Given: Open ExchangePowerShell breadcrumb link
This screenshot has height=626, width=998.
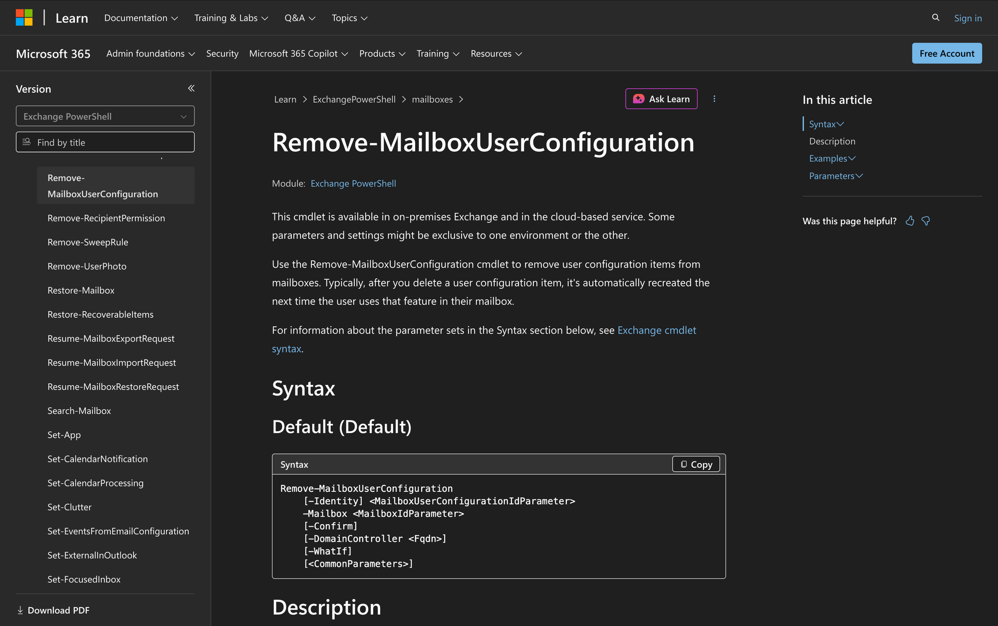Looking at the screenshot, I should click(x=354, y=99).
